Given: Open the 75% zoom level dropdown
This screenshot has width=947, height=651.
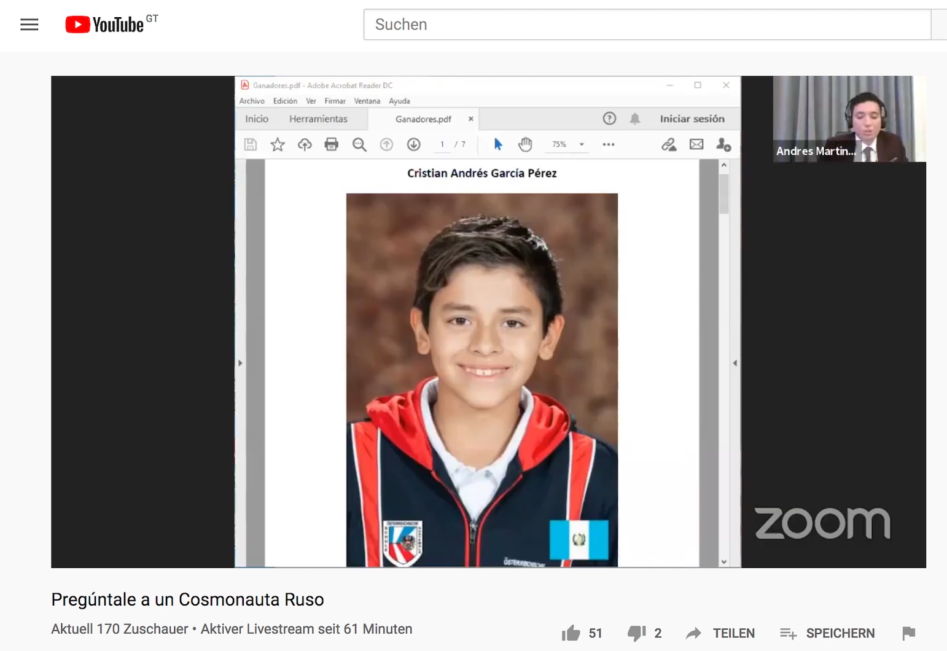Looking at the screenshot, I should 581,144.
